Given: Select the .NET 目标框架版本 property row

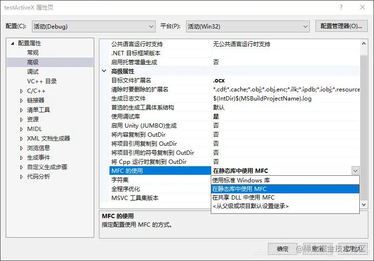Looking at the screenshot, I should (x=235, y=53).
